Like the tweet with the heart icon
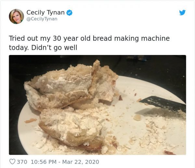 point(12,161)
